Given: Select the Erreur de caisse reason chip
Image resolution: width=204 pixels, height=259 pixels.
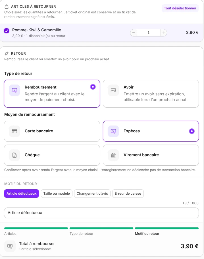Looking at the screenshot, I should click(128, 194).
